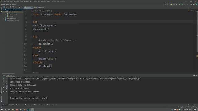Click the wrench icon in Run panel sidebar
Screen dimensions: 198x111
[4, 81]
